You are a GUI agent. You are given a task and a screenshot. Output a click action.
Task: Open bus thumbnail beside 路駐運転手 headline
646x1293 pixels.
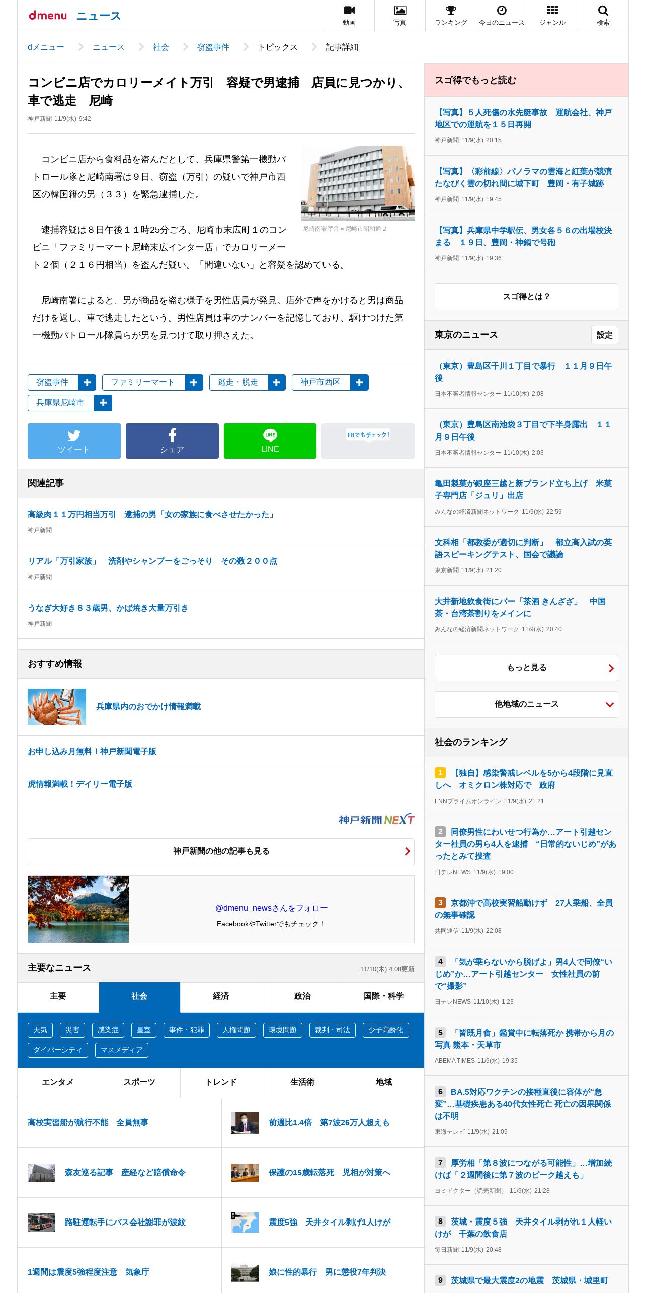coord(41,1223)
